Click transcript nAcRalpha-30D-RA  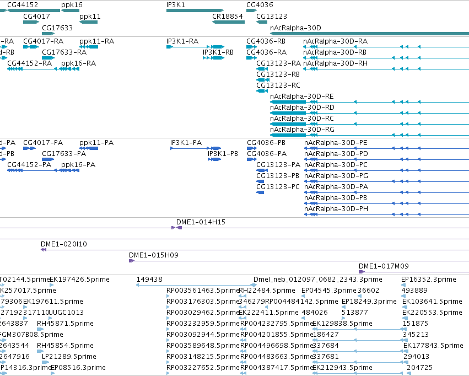pyautogui.click(x=335, y=41)
